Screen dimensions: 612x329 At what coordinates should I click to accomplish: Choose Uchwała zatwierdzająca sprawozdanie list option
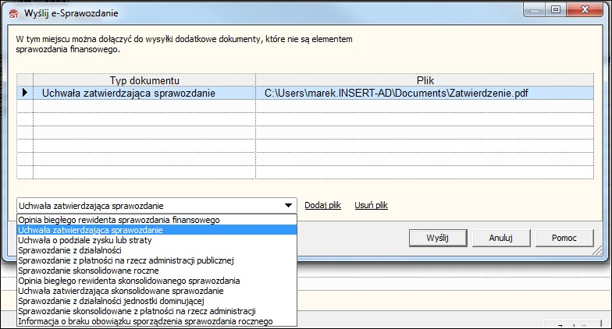pos(157,230)
